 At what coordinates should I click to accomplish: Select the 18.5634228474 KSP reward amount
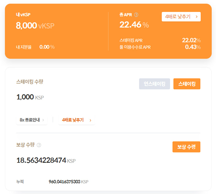46,160
